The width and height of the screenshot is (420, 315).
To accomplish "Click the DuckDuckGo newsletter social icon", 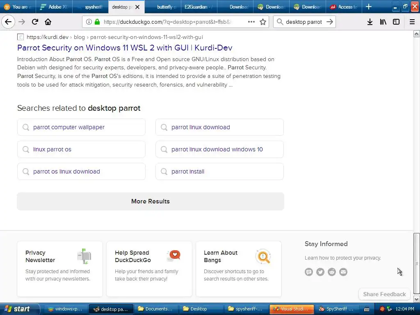I will (x=309, y=272).
